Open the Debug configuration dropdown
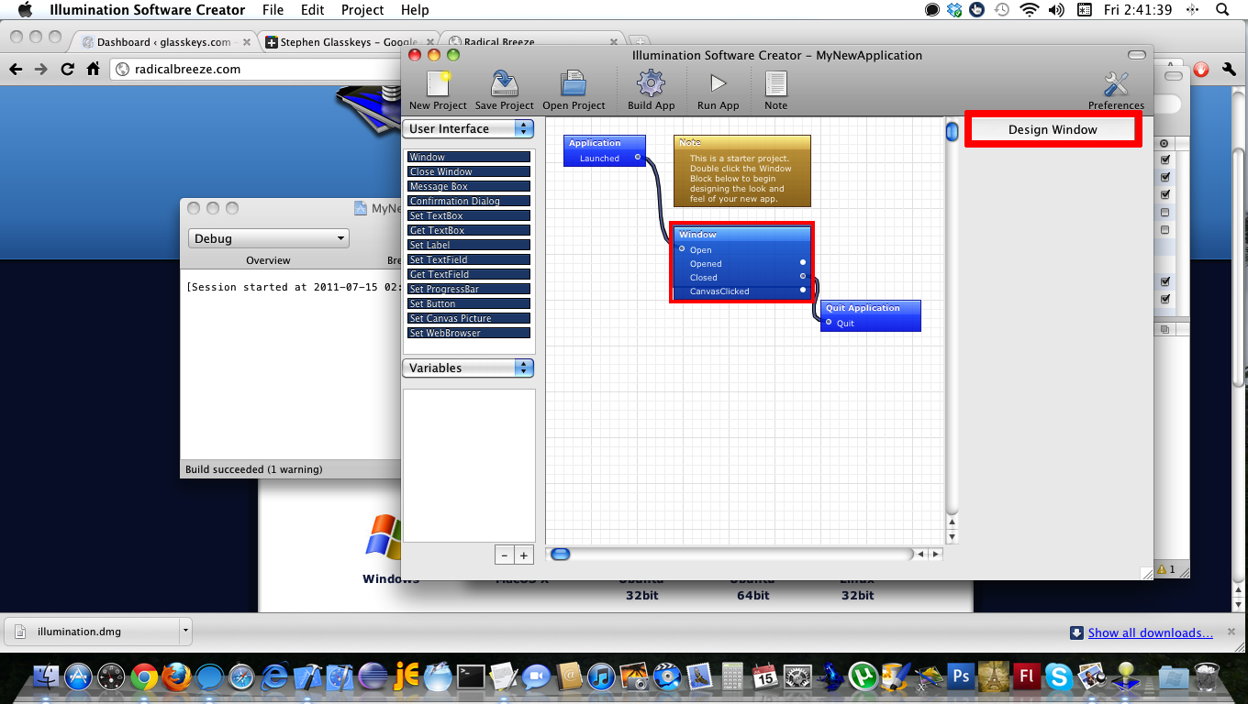 270,238
